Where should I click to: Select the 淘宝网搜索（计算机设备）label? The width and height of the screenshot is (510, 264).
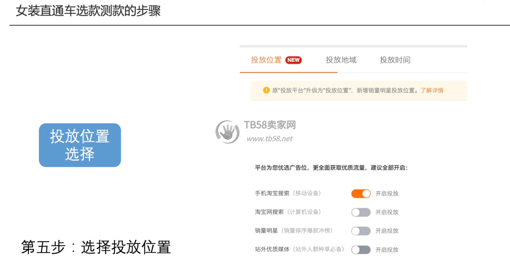[x=288, y=212]
